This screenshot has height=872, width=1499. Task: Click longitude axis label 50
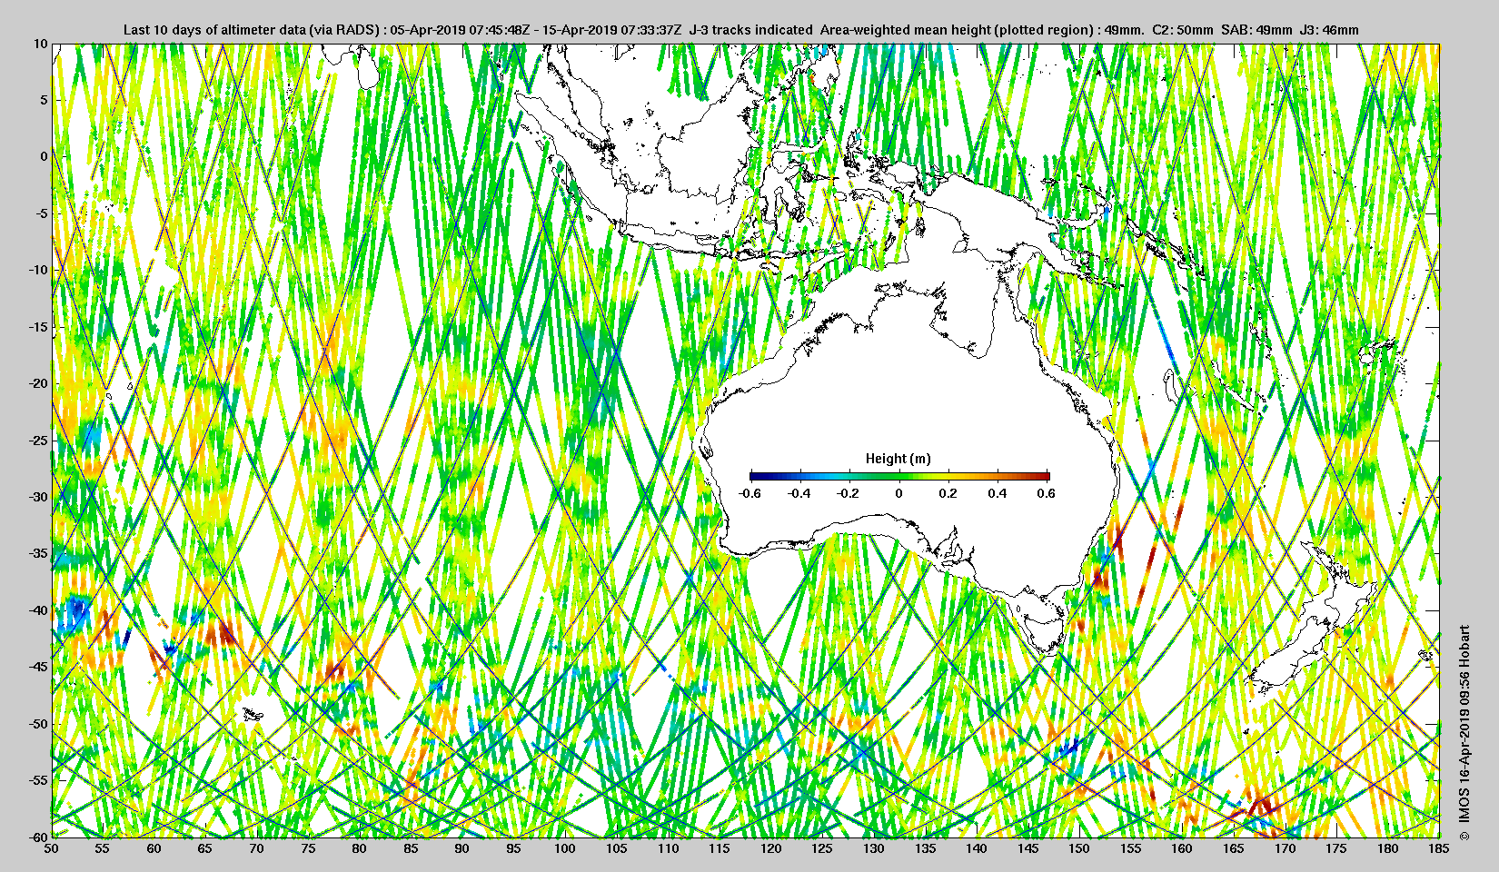coord(52,848)
